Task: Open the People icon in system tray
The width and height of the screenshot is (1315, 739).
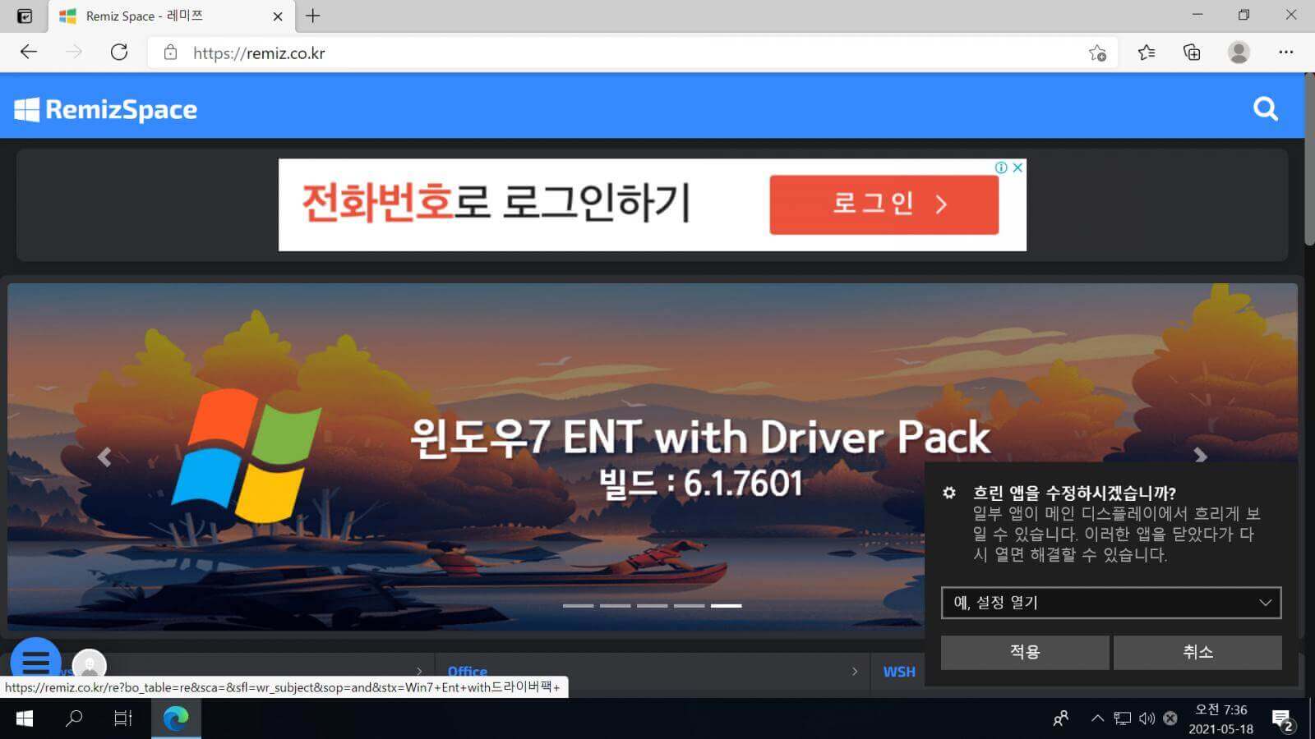Action: 1061,718
